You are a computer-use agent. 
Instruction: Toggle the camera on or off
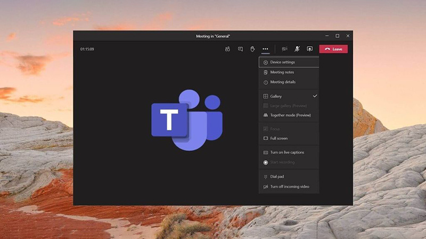coord(284,49)
